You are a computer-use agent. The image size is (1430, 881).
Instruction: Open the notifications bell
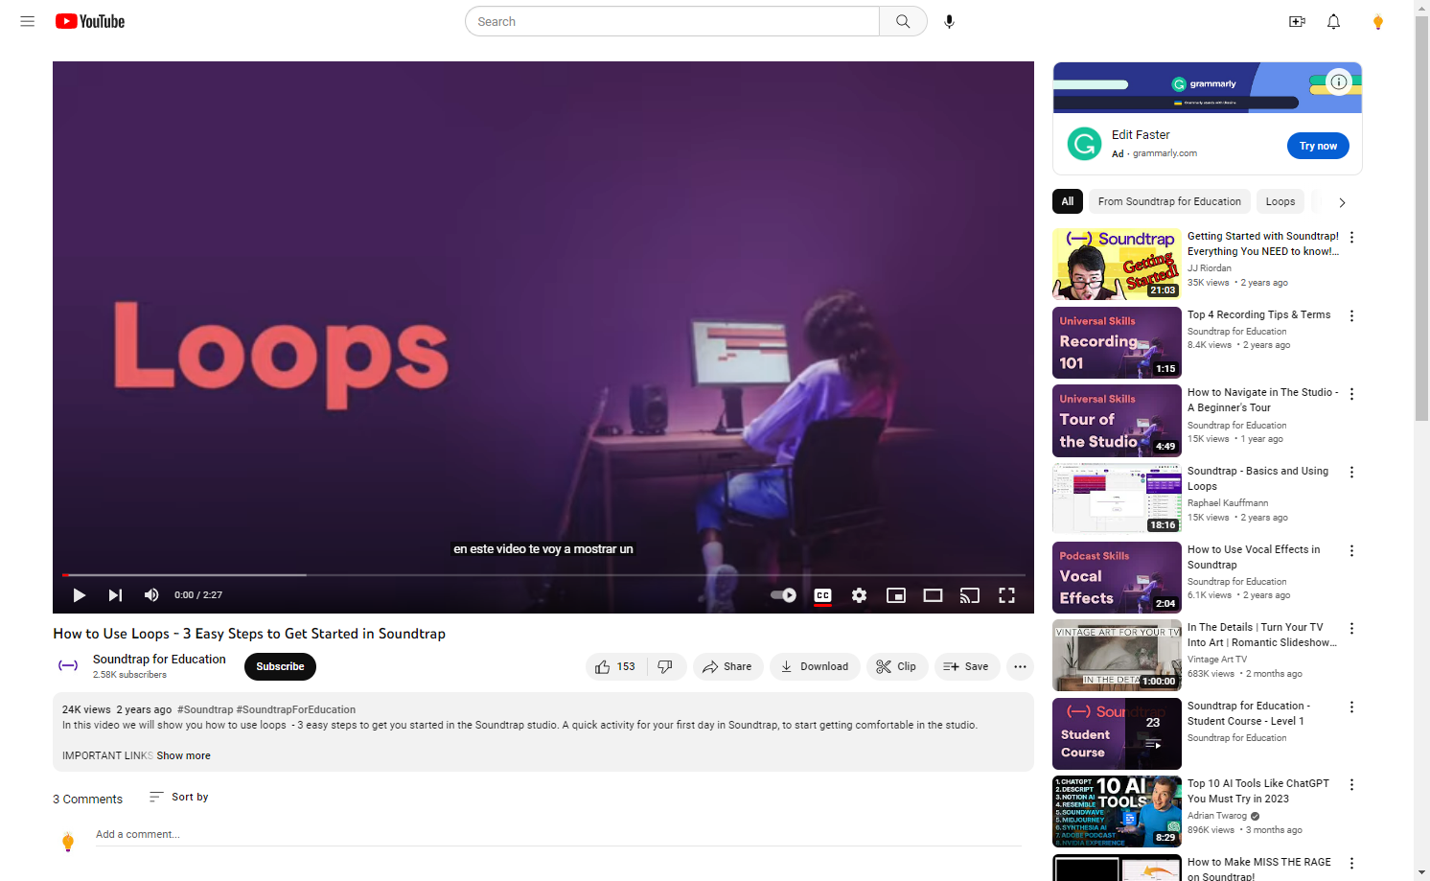coord(1333,21)
